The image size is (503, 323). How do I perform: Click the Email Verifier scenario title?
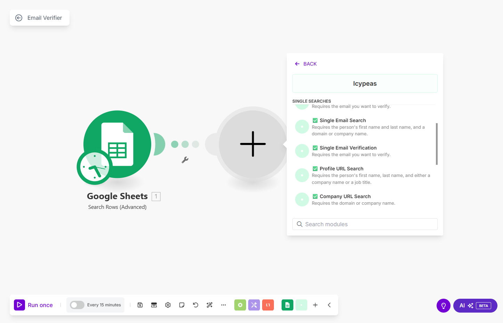pos(45,18)
